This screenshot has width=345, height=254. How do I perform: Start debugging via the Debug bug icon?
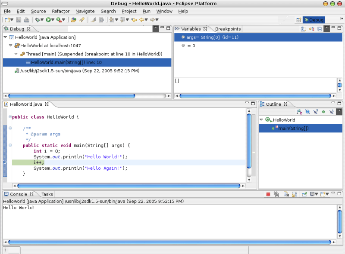38,20
